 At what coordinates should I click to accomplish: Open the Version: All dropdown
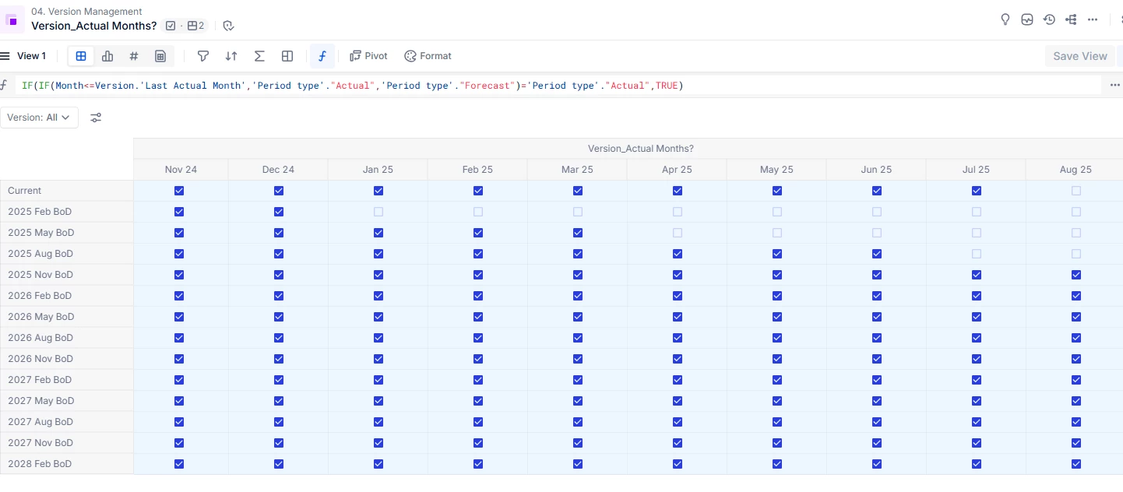pos(39,118)
